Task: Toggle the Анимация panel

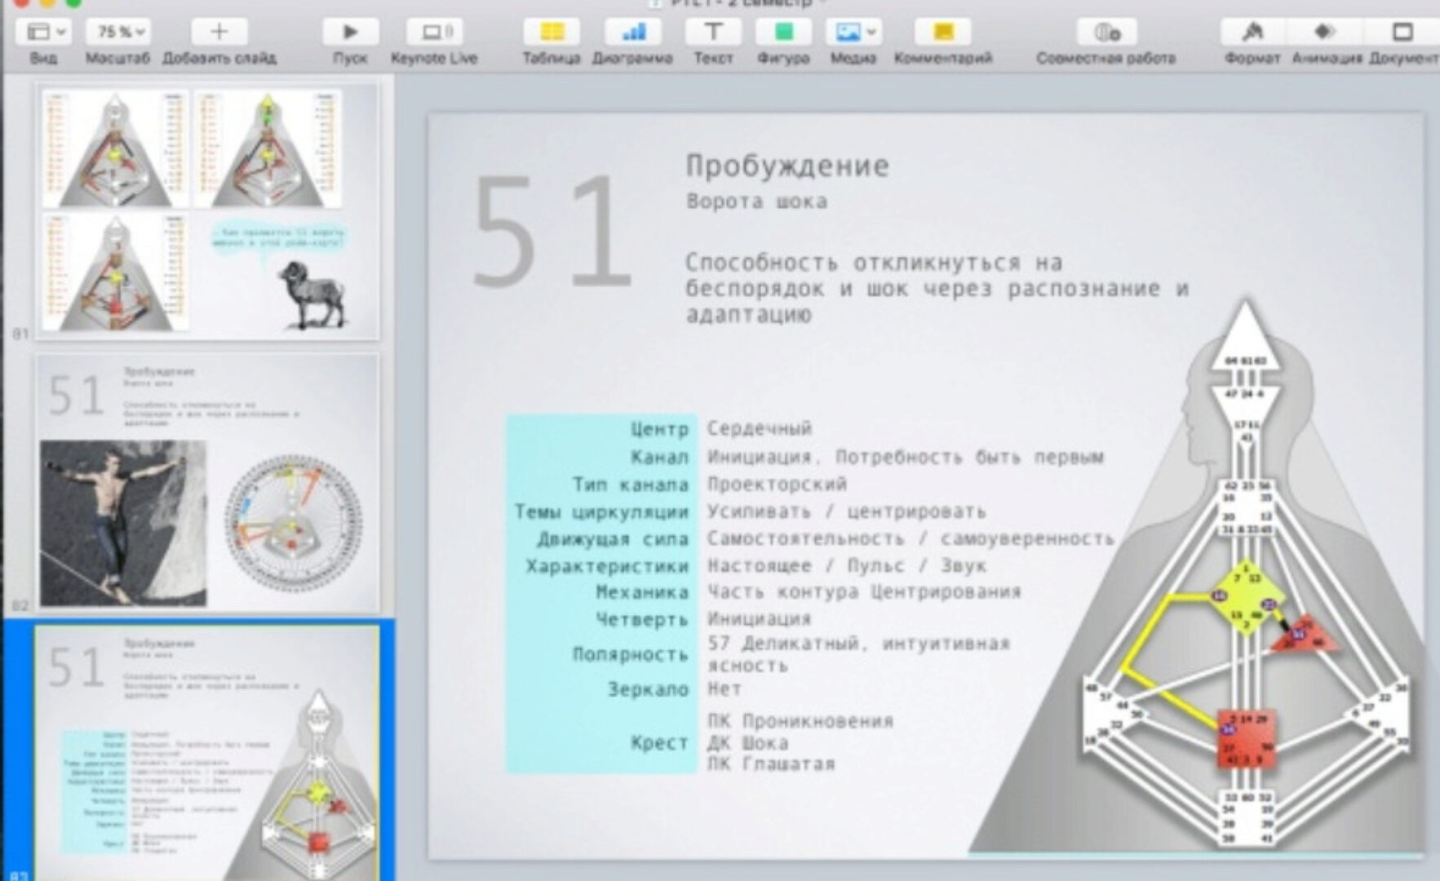Action: (1323, 33)
